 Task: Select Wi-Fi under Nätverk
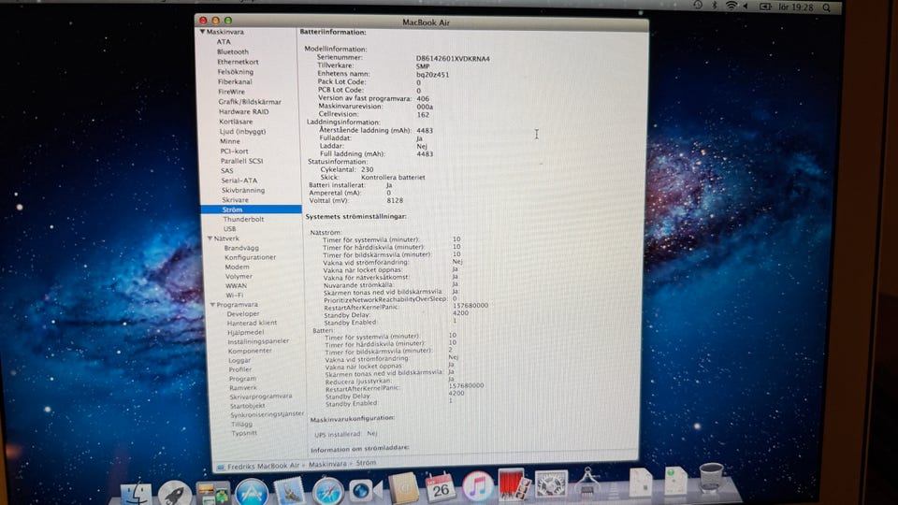point(234,296)
